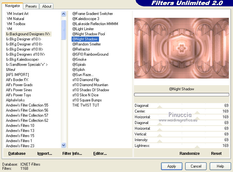This screenshot has height=172, width=233.
Task: Choose @Refractor filter
Action: click(x=81, y=49)
